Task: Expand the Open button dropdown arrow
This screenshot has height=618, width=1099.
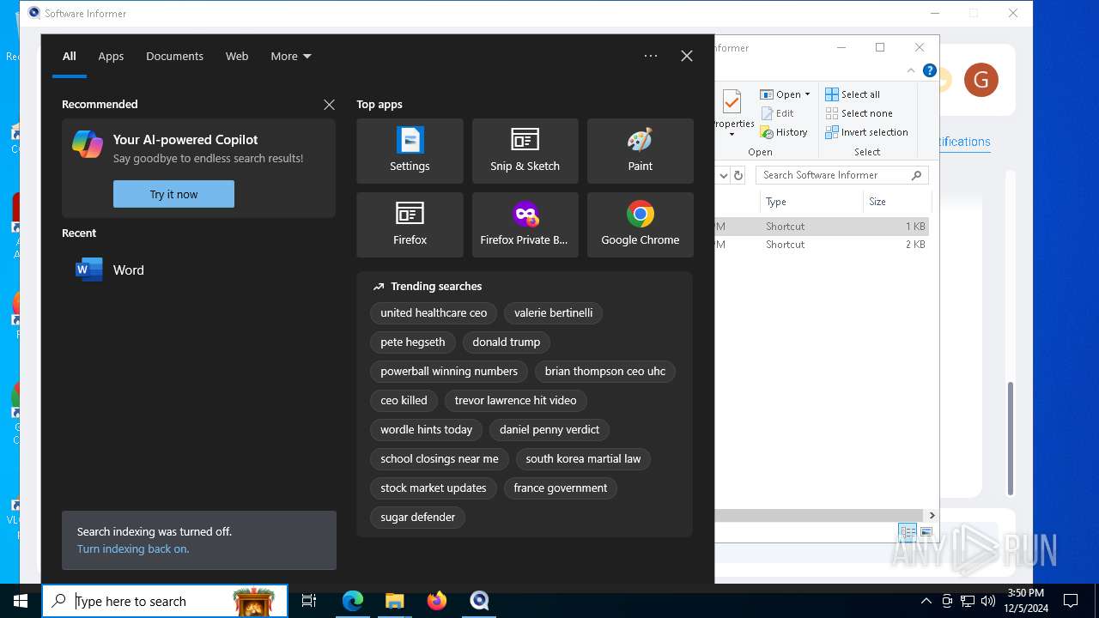Action: (x=807, y=94)
